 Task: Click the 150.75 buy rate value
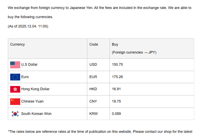(x=117, y=64)
